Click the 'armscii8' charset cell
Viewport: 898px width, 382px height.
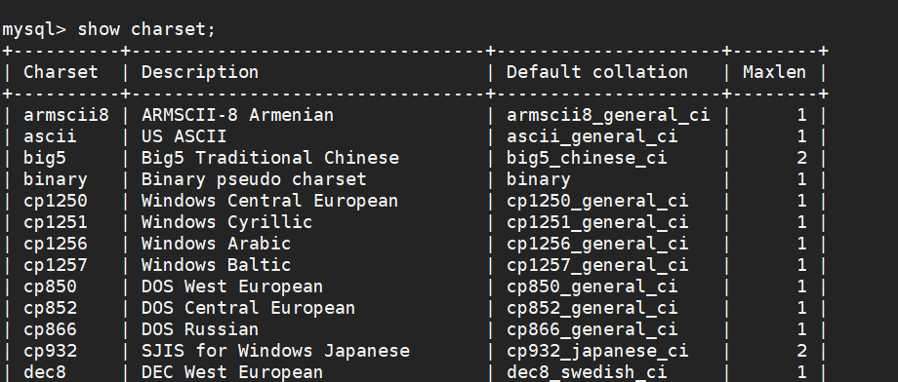tap(65, 115)
